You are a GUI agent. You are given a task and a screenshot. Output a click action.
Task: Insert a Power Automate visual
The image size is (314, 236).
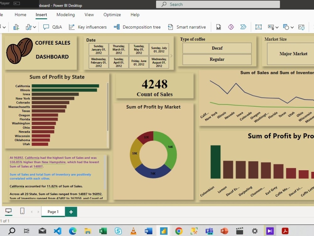244,27
